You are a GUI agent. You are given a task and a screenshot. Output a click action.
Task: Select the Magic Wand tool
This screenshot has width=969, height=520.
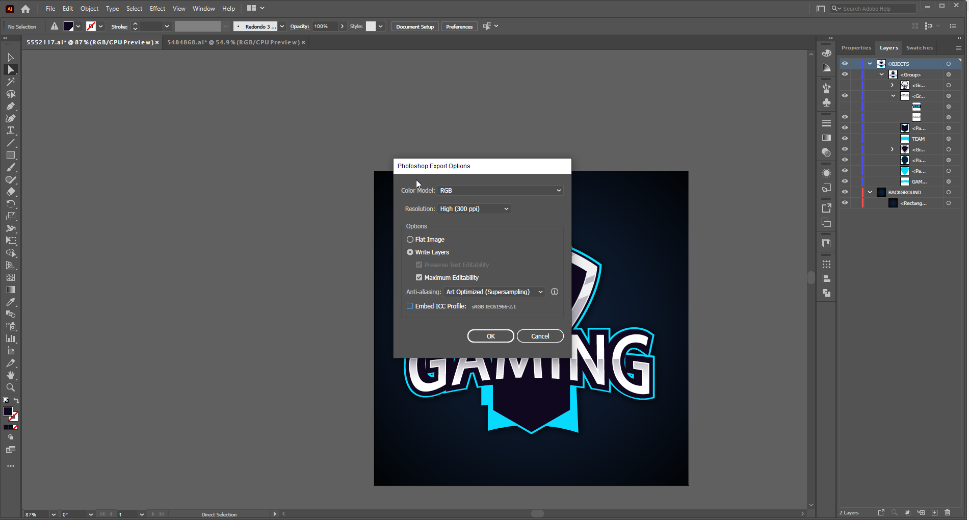click(x=11, y=82)
